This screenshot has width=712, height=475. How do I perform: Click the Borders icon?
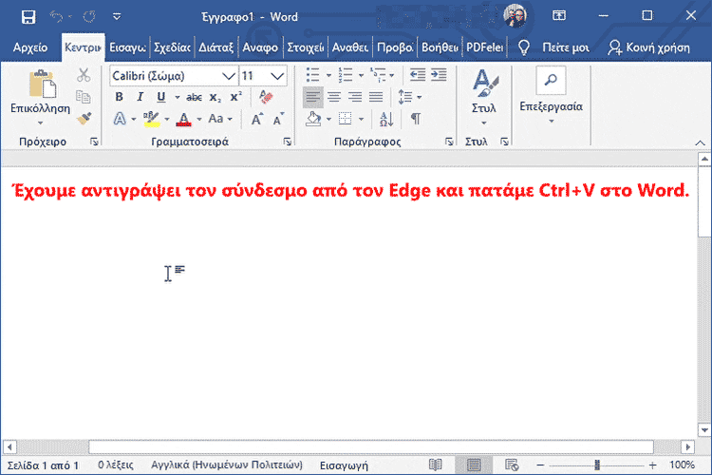click(x=346, y=119)
